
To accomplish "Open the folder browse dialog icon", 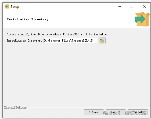I will [102, 40].
